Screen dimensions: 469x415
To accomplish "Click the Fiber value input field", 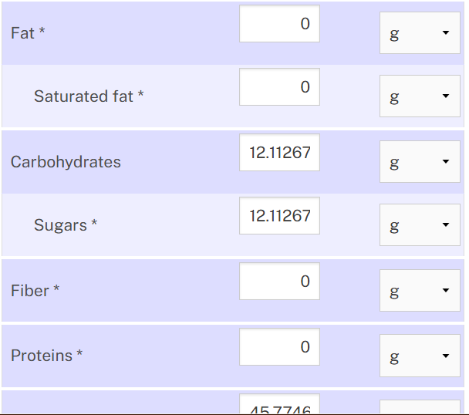I will point(279,282).
